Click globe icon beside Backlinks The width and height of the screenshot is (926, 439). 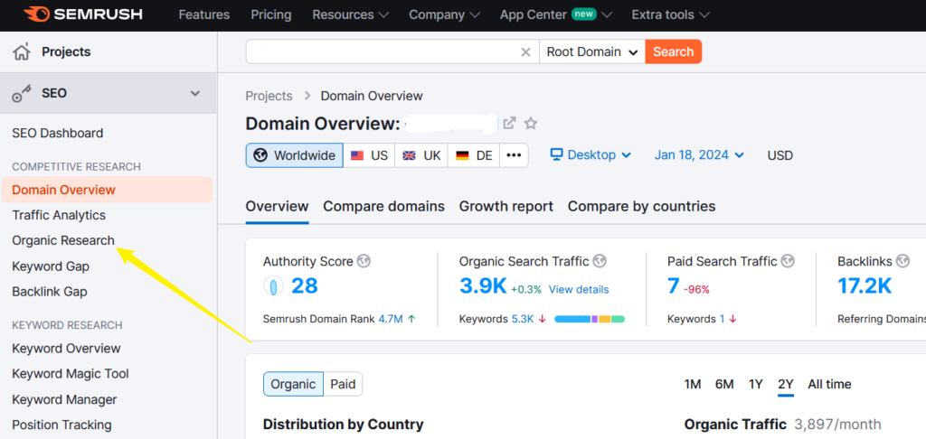click(x=902, y=261)
